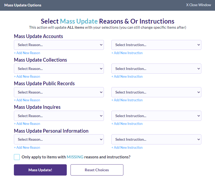Add New Reason under Inquires
Image resolution: width=215 pixels, height=186 pixels.
27,124
